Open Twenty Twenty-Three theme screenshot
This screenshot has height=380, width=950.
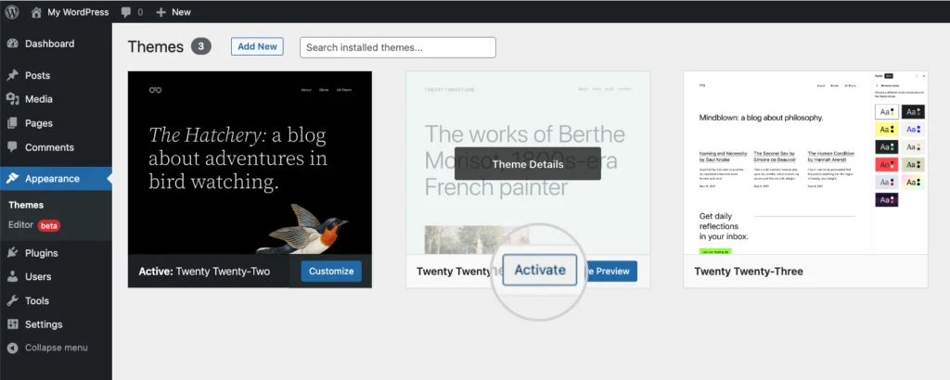coord(805,163)
